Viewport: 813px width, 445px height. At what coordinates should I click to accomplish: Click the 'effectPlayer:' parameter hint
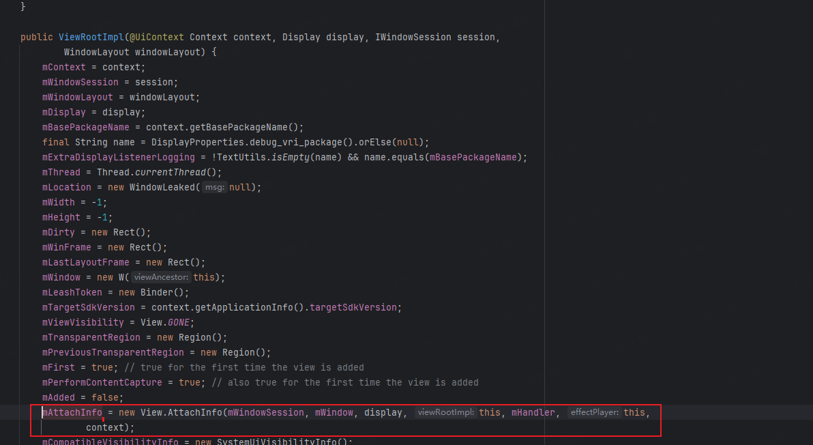594,414
